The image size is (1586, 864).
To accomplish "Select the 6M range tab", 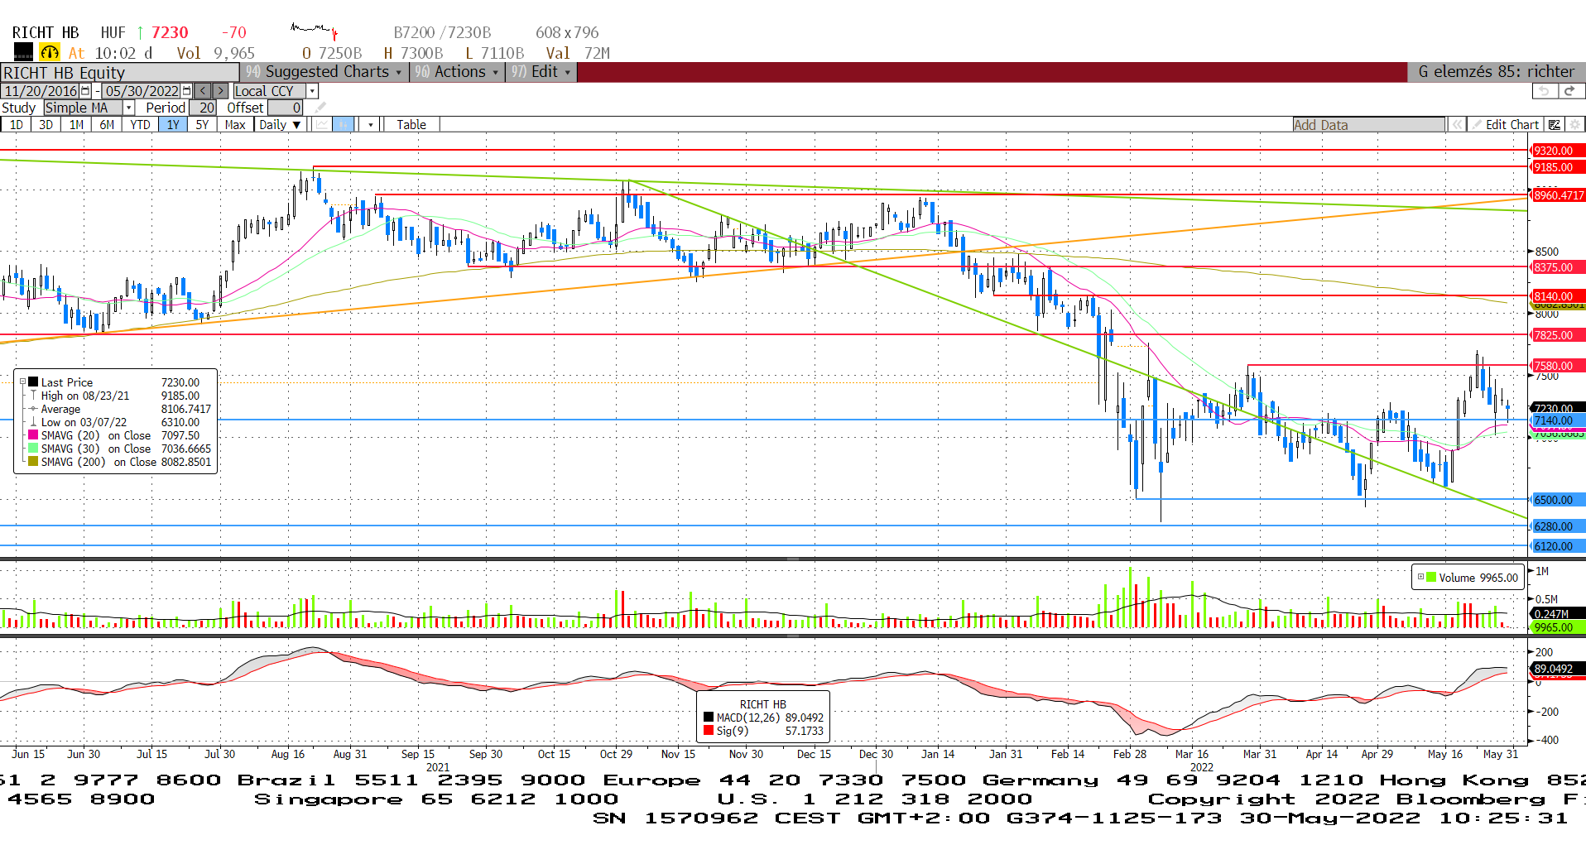I will click(107, 125).
